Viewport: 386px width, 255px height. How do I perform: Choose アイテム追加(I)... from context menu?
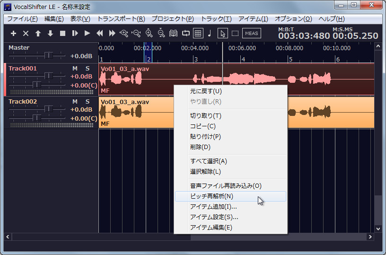(231, 207)
